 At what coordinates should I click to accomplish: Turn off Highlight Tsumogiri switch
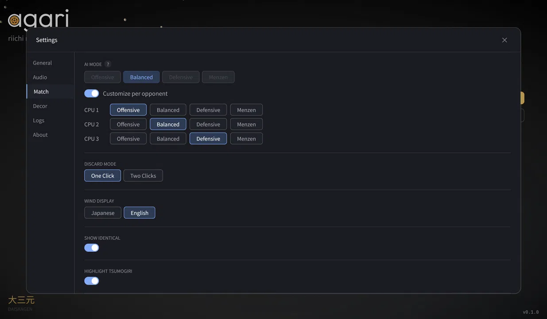point(92,281)
